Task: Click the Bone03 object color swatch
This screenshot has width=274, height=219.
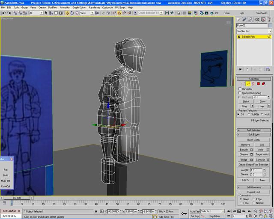Action: click(x=270, y=26)
